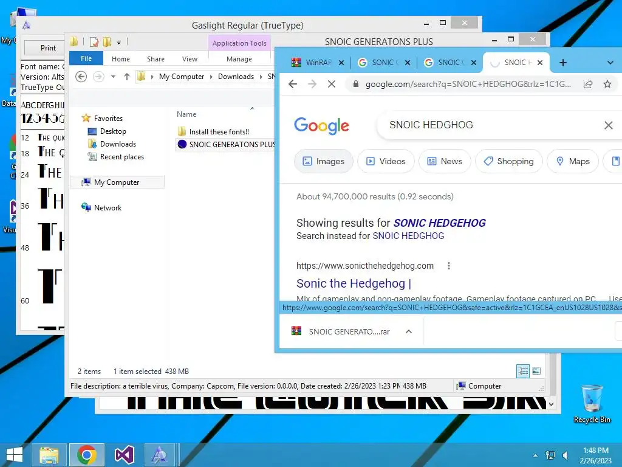Click the Chrome address bar

coord(468,84)
